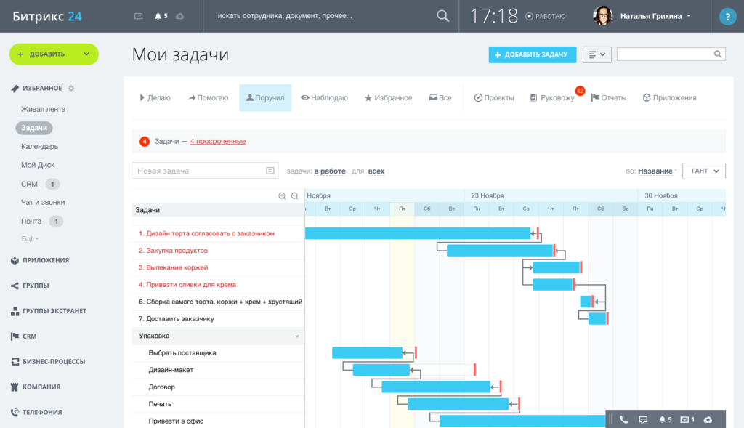Open the 4 просроченные link
This screenshot has height=428, width=744.
217,141
